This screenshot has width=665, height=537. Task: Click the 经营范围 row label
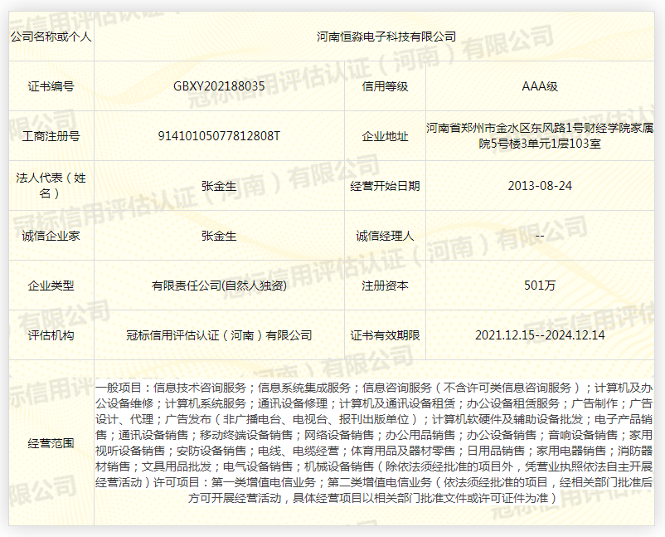[x=51, y=442]
